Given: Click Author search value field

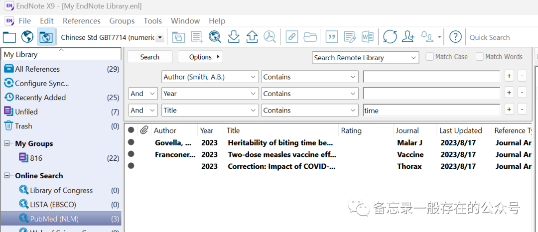Looking at the screenshot, I should (x=431, y=77).
